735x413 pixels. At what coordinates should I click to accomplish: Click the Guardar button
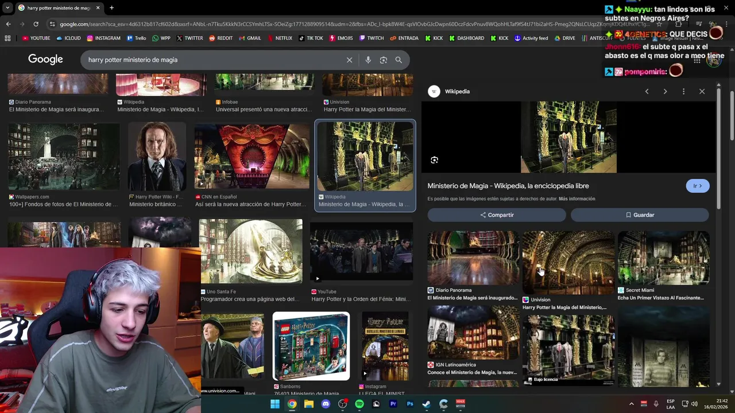pyautogui.click(x=640, y=215)
